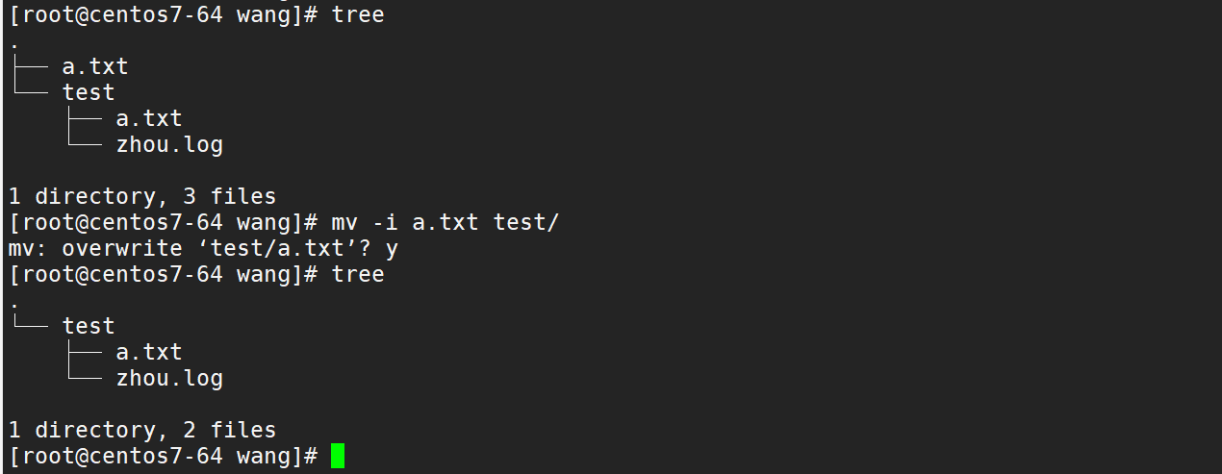Click the last shell prompt beside the cursor
This screenshot has width=1222, height=474.
click(163, 457)
